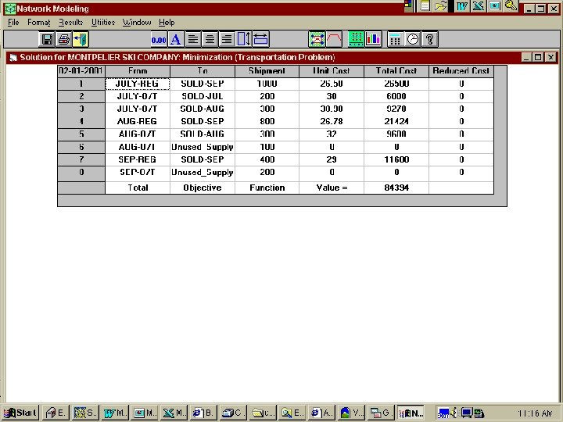Select the AUG-REG source cell
The height and width of the screenshot is (422, 563).
[138, 121]
